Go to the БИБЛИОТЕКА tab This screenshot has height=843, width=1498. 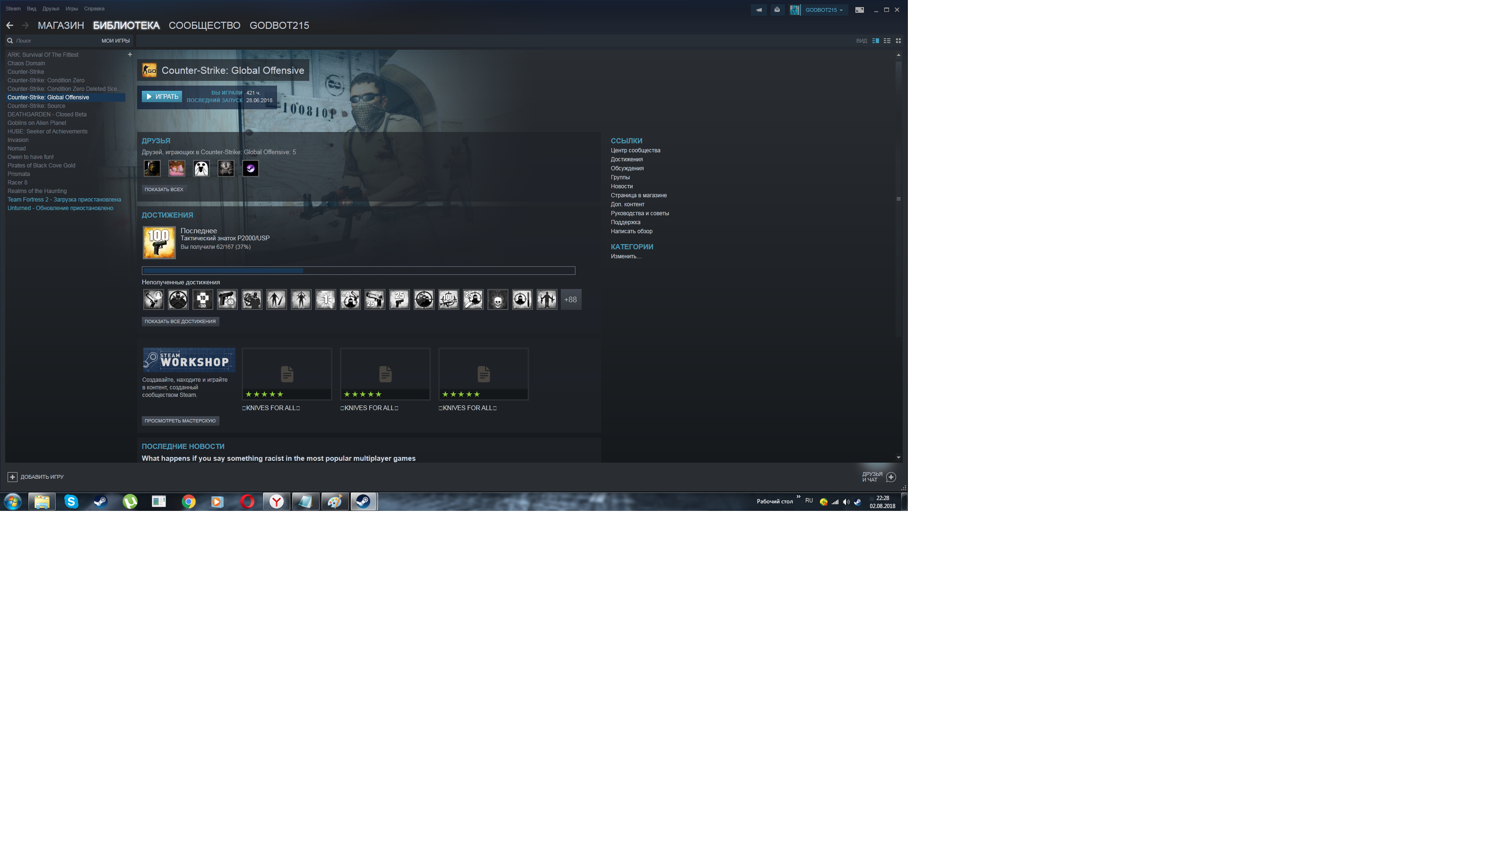[126, 26]
